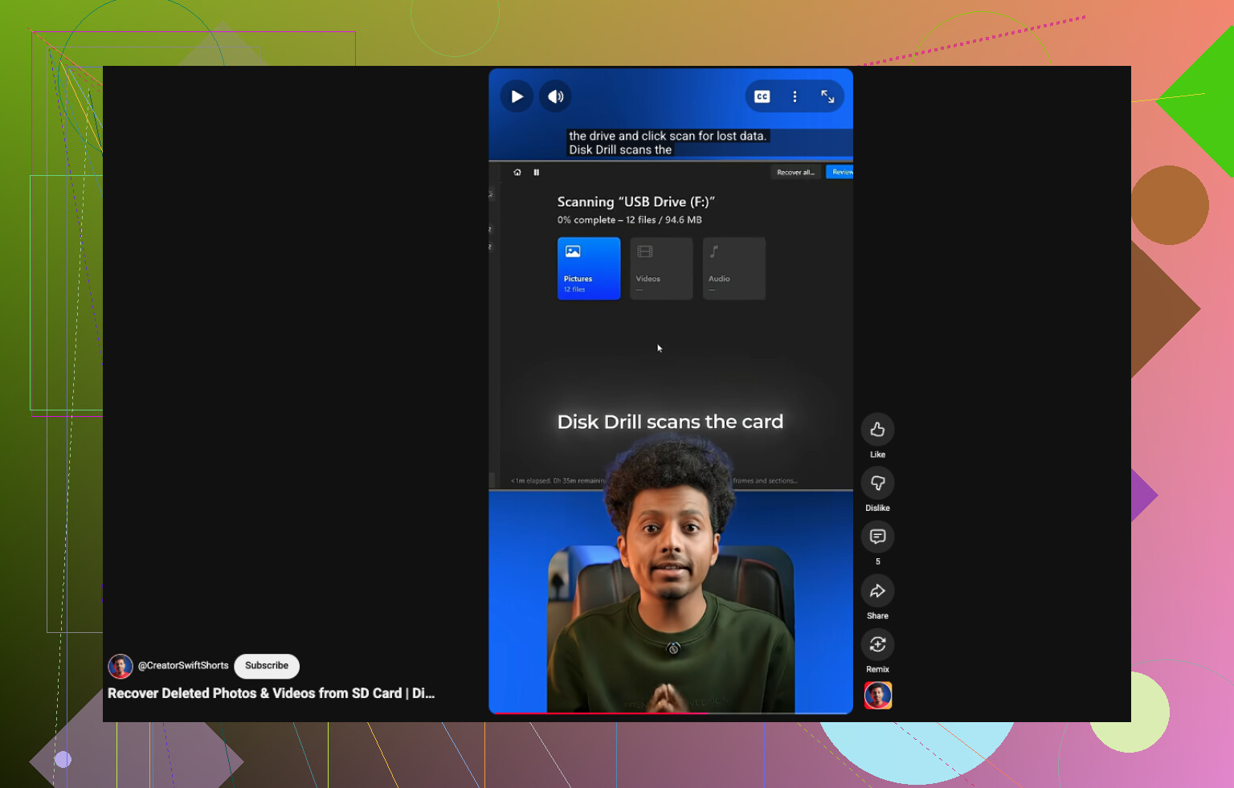Click the Disk Drill home icon
Screen dimensions: 1234x788
tap(517, 172)
